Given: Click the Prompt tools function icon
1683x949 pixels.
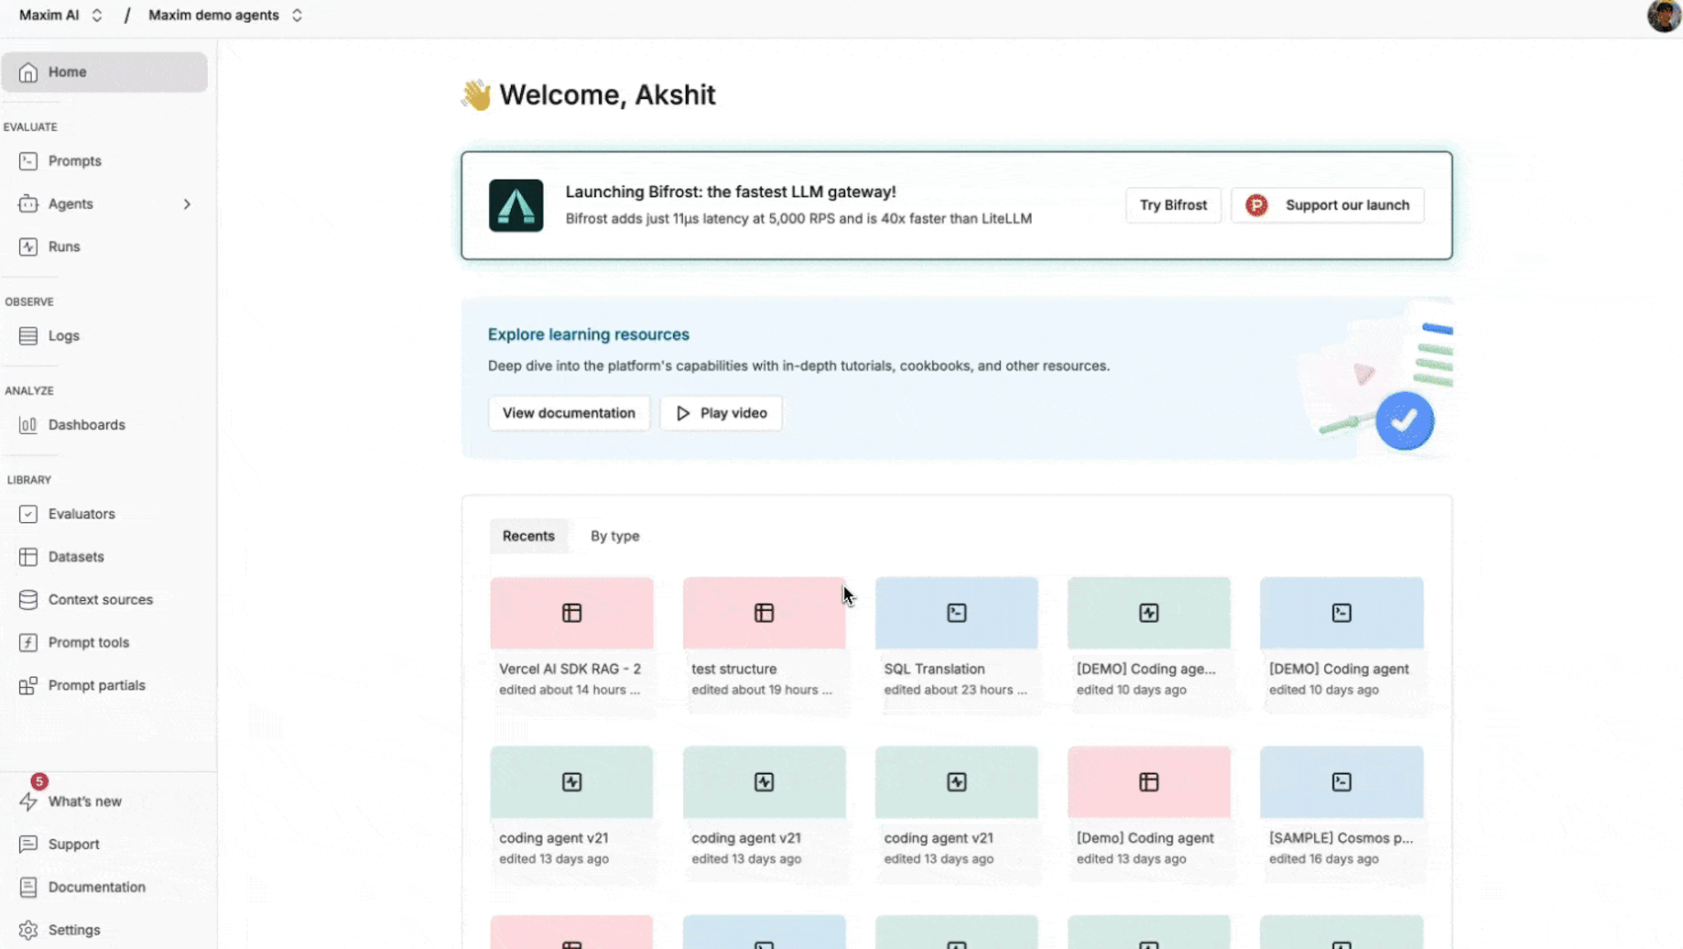Looking at the screenshot, I should pos(28,643).
